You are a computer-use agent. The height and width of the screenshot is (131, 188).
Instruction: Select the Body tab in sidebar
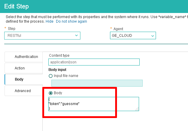pyautogui.click(x=19, y=79)
